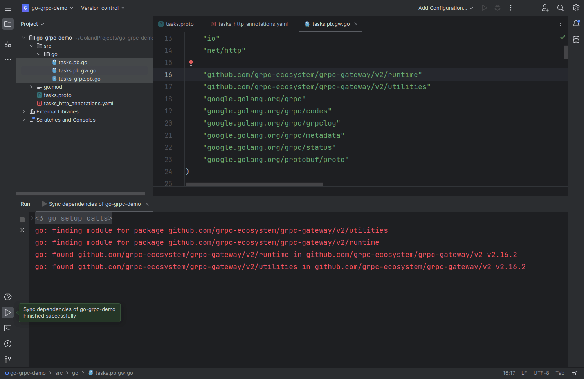The image size is (584, 379).
Task: Open the Terminal tool window
Action: coord(8,328)
